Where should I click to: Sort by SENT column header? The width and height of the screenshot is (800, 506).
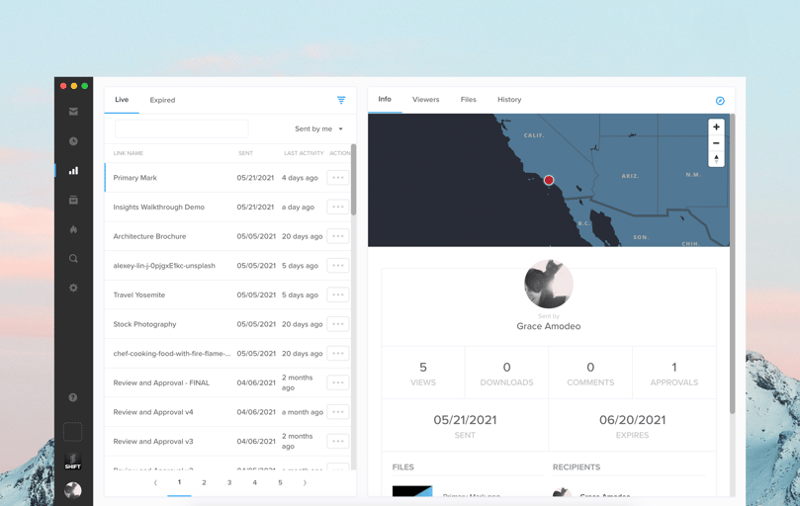click(x=245, y=153)
